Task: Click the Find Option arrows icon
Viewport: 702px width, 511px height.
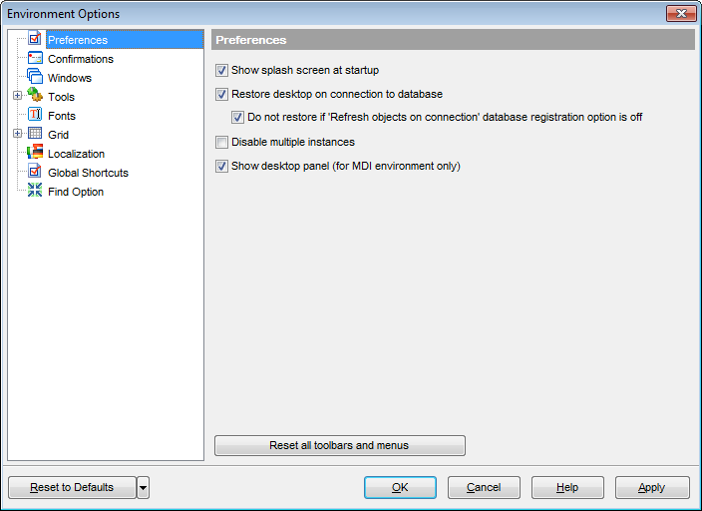Action: coord(35,191)
